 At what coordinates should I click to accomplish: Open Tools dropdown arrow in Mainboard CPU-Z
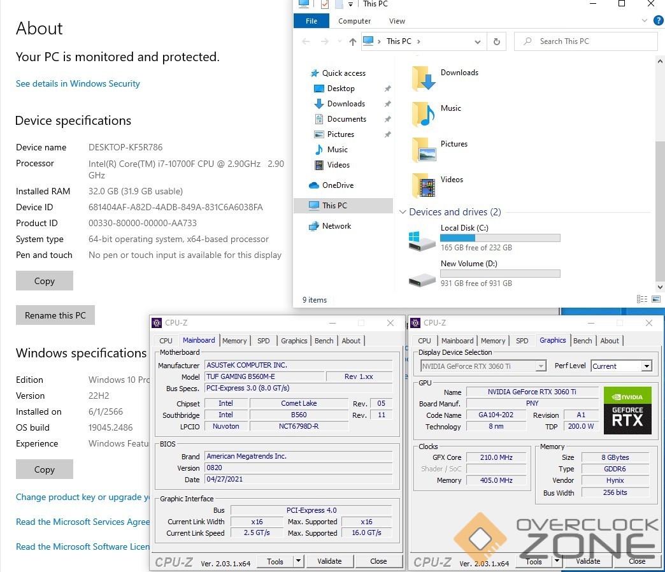pos(299,561)
